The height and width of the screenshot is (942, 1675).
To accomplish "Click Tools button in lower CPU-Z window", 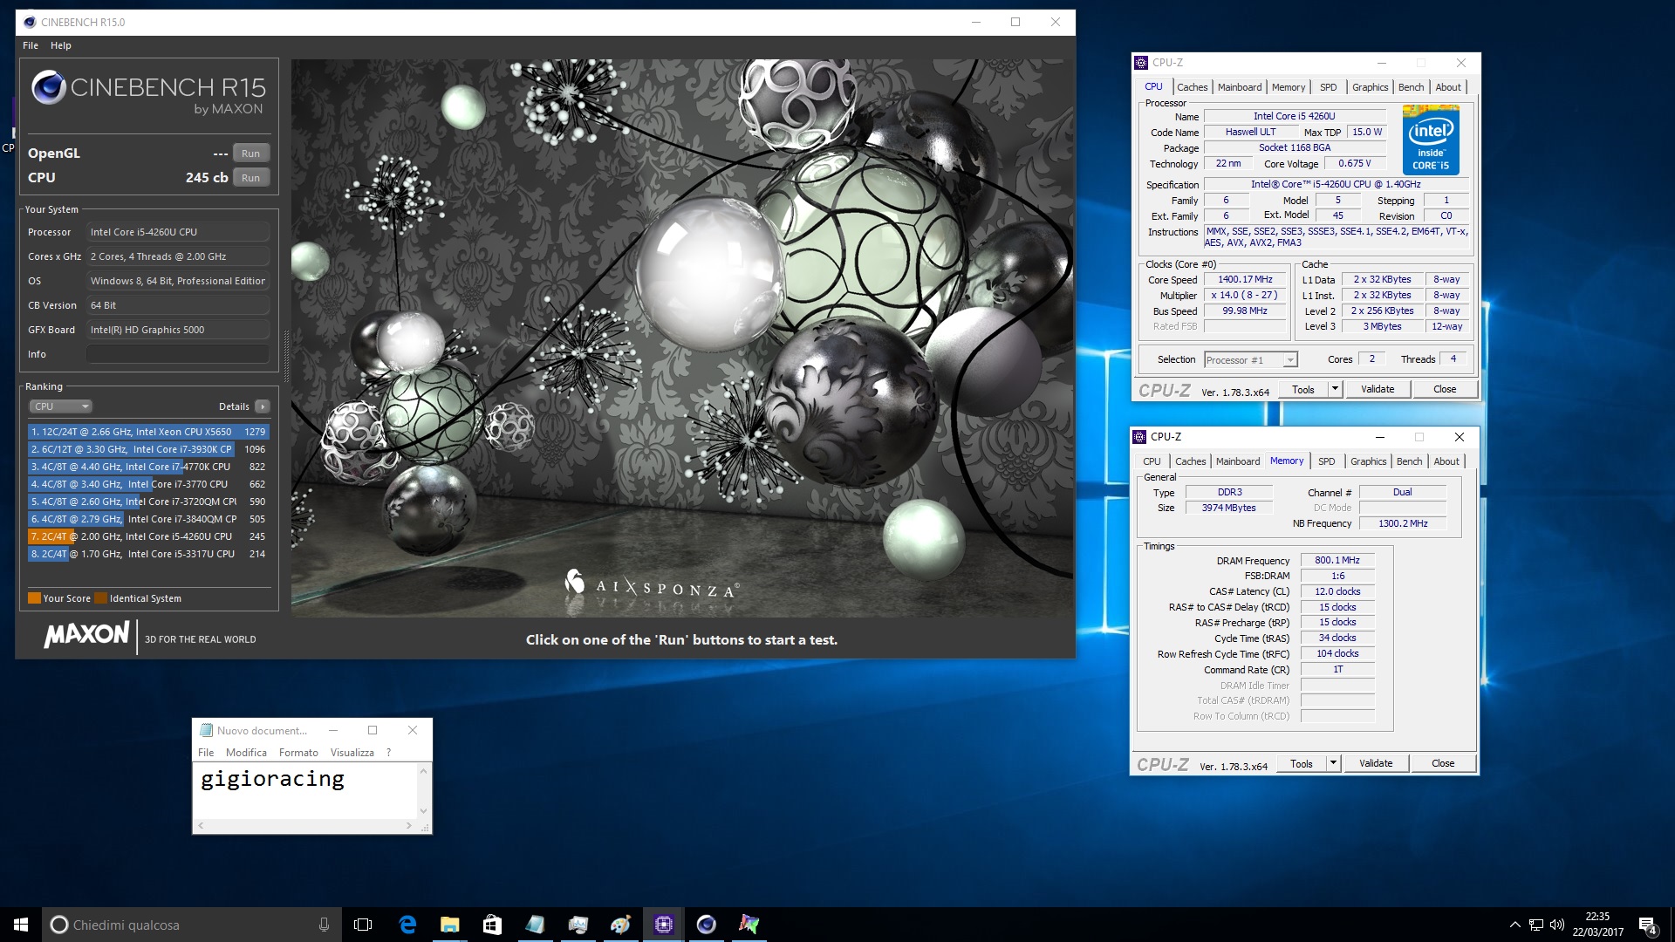I will click(x=1302, y=764).
